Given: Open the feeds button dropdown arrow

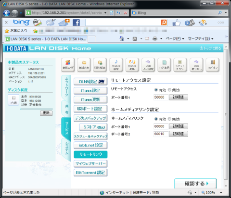Looking at the screenshot, I should pos(141,38).
